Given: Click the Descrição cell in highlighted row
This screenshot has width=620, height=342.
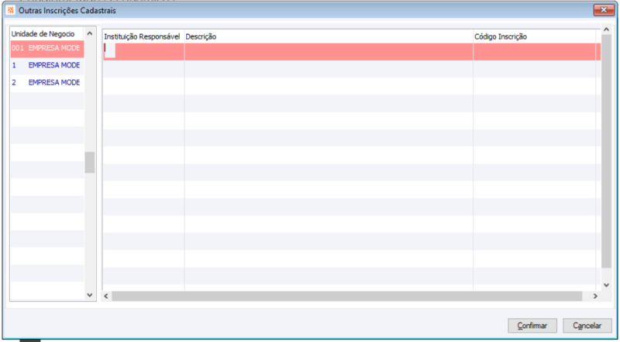Looking at the screenshot, I should click(x=329, y=51).
